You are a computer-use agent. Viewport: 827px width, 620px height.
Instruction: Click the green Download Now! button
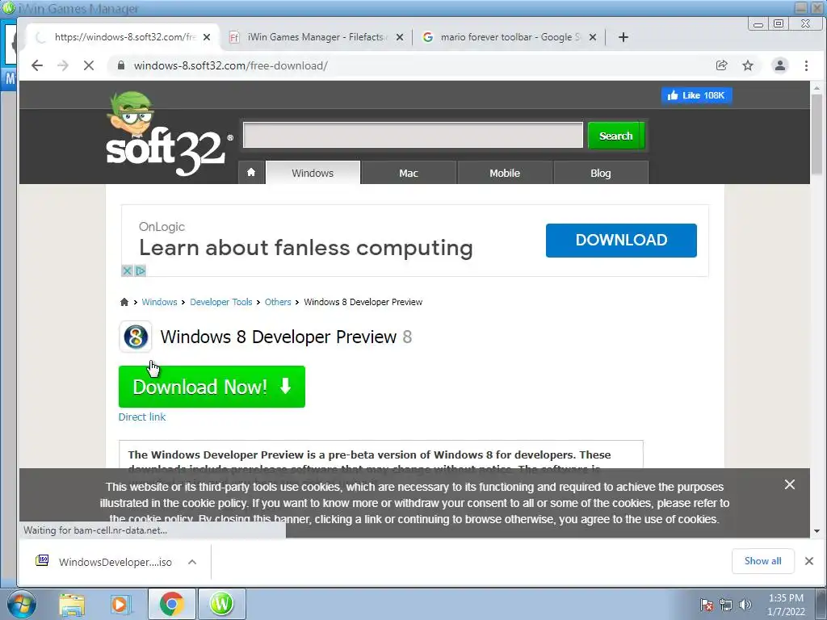point(212,387)
